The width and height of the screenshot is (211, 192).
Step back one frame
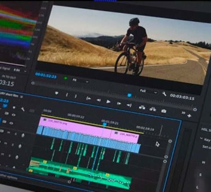pyautogui.click(x=99, y=100)
